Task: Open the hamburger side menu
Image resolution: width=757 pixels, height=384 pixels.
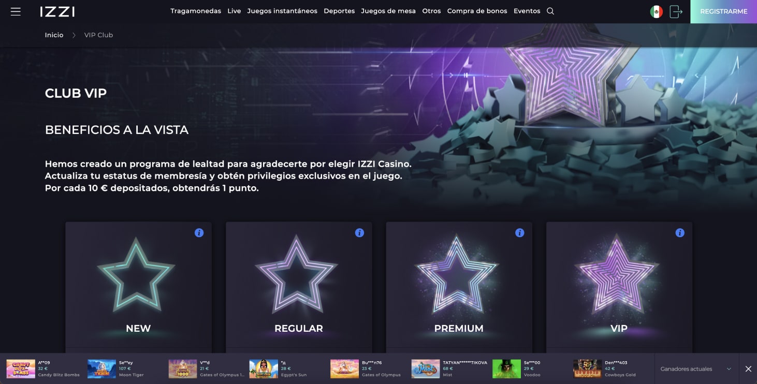Action: tap(16, 11)
